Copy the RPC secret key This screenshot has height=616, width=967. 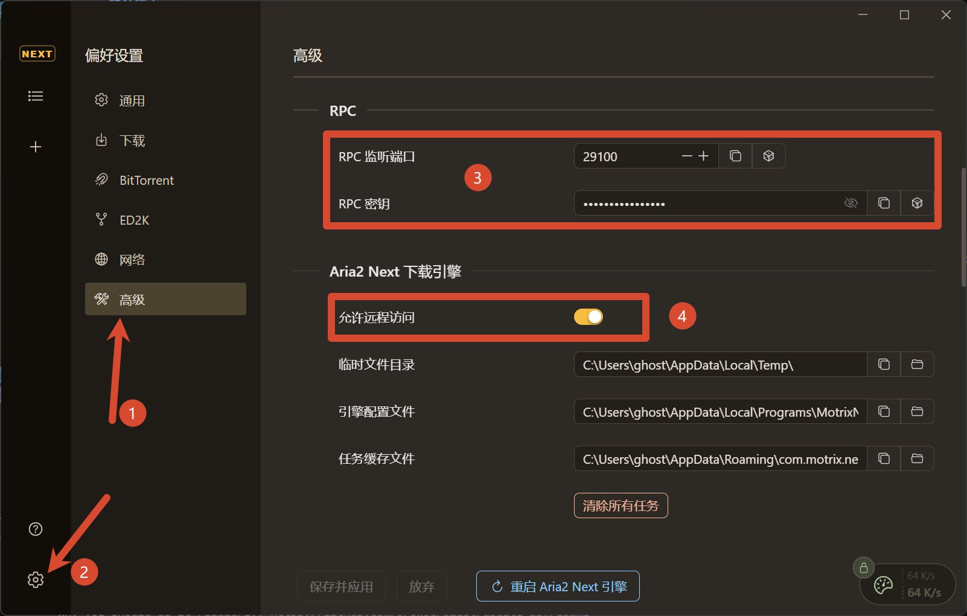pyautogui.click(x=884, y=203)
